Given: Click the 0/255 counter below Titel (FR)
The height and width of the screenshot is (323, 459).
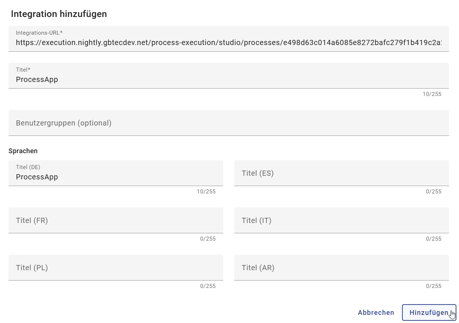Looking at the screenshot, I should [x=208, y=239].
